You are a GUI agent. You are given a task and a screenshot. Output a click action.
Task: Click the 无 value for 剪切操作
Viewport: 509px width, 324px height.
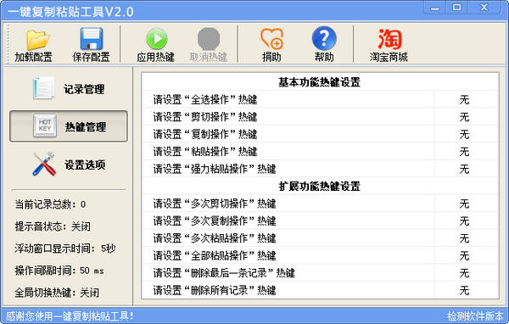point(465,117)
